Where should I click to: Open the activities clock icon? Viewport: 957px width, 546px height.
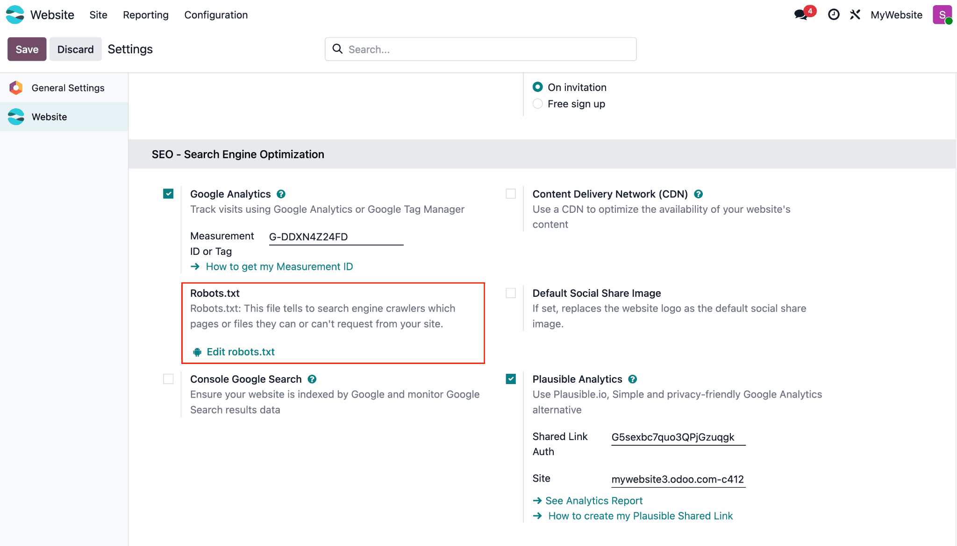coord(834,14)
